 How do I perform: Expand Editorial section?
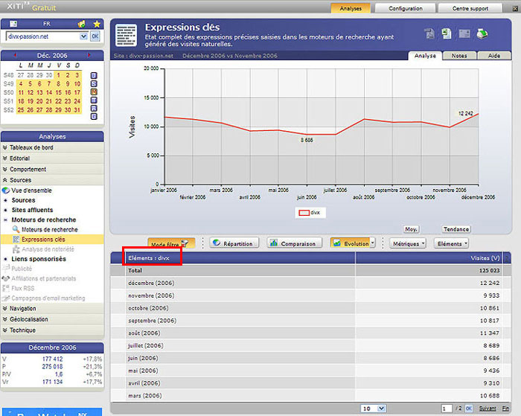pos(52,159)
